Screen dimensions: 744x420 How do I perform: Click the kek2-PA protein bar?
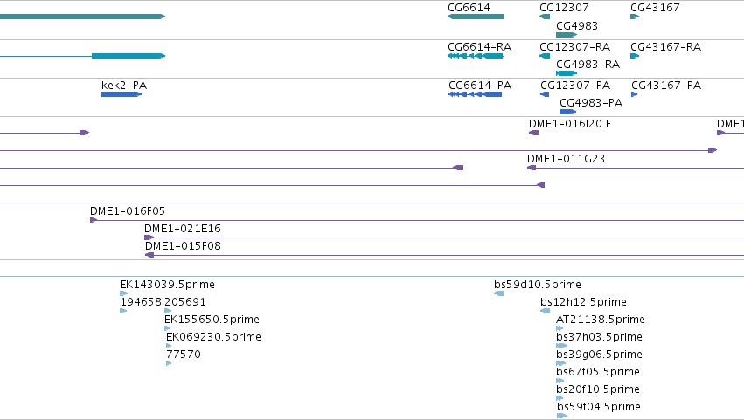[122, 94]
